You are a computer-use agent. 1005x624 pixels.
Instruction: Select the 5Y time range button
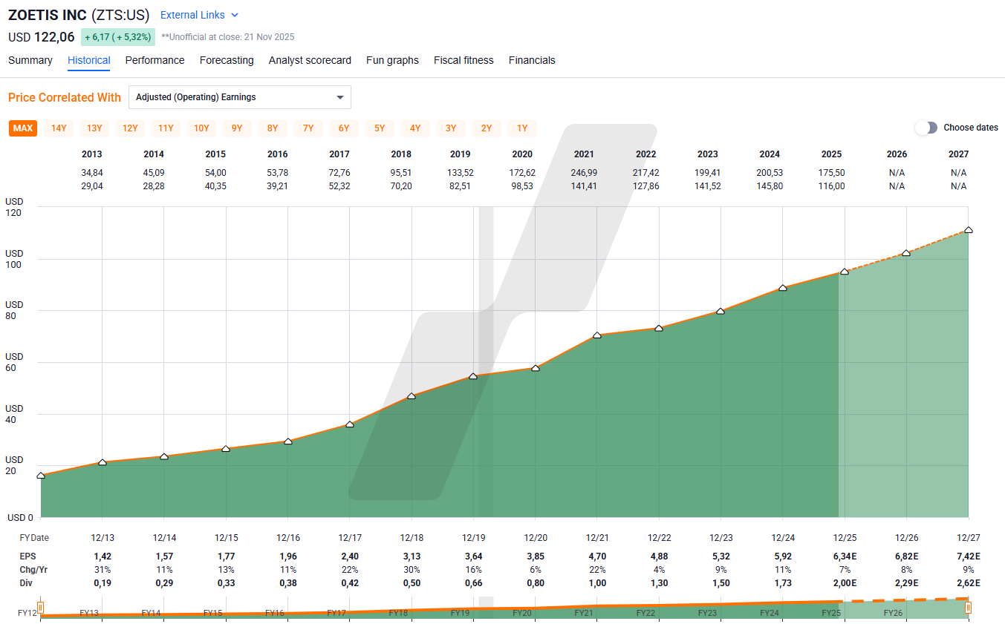379,128
